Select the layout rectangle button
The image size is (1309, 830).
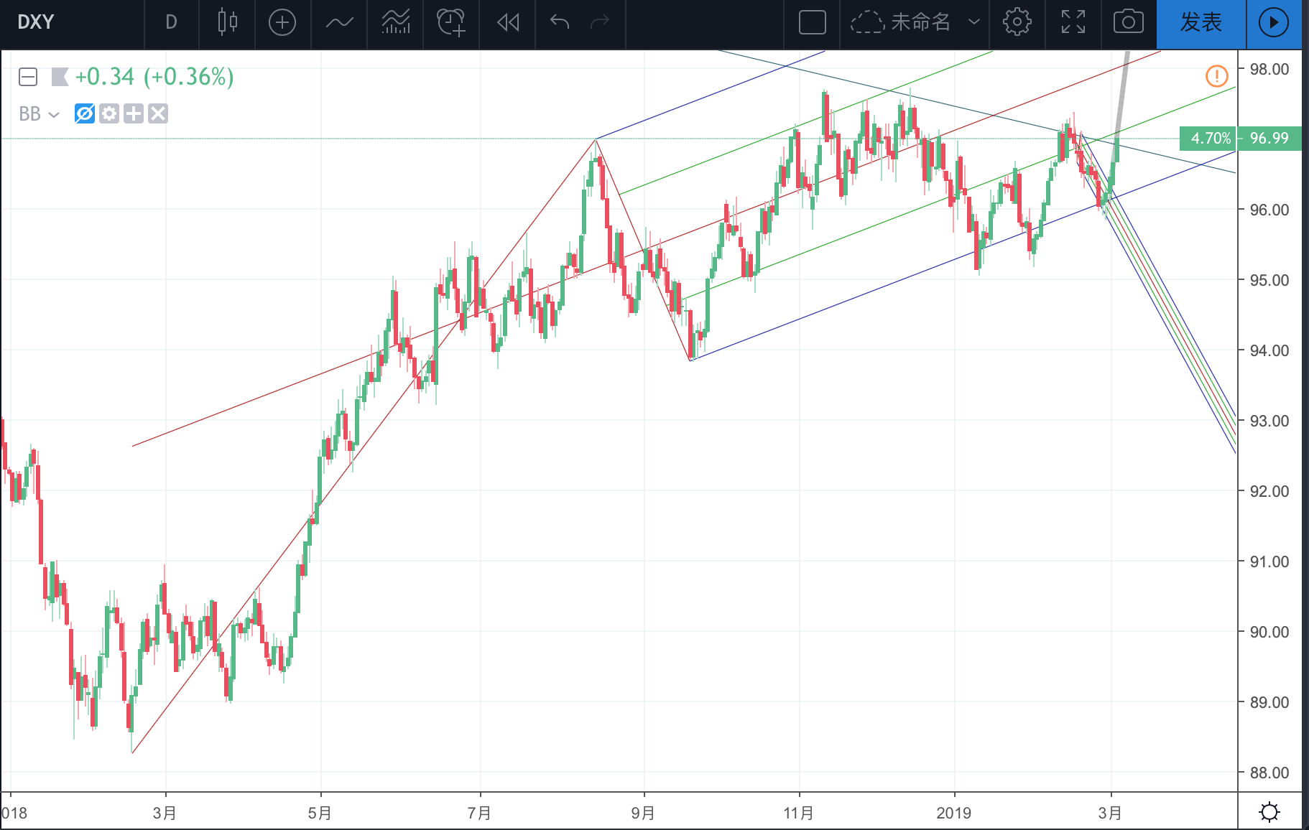pos(812,22)
